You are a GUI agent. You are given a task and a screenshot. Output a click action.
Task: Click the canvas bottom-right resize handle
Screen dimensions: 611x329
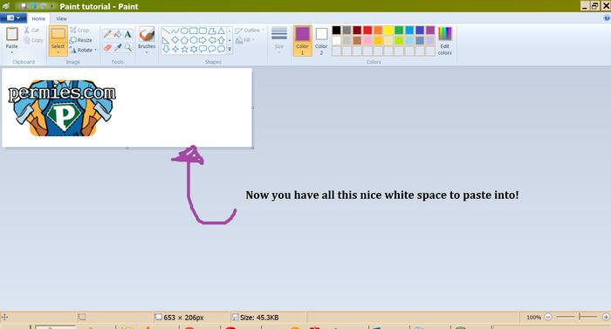tap(253, 147)
